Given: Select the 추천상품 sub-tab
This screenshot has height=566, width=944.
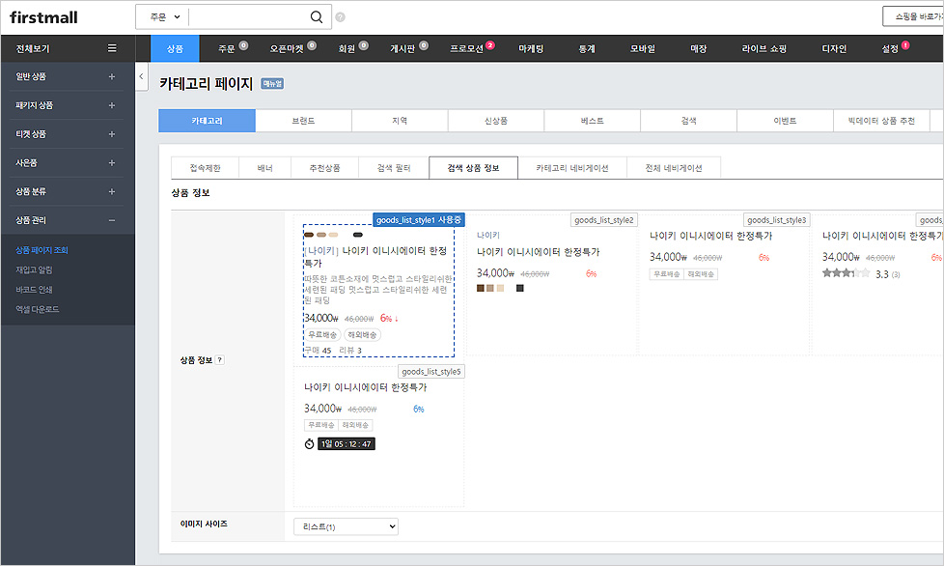Looking at the screenshot, I should pyautogui.click(x=324, y=168).
